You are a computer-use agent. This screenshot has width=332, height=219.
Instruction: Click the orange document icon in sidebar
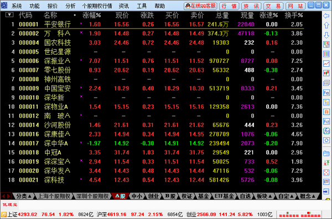pyautogui.click(x=326, y=111)
